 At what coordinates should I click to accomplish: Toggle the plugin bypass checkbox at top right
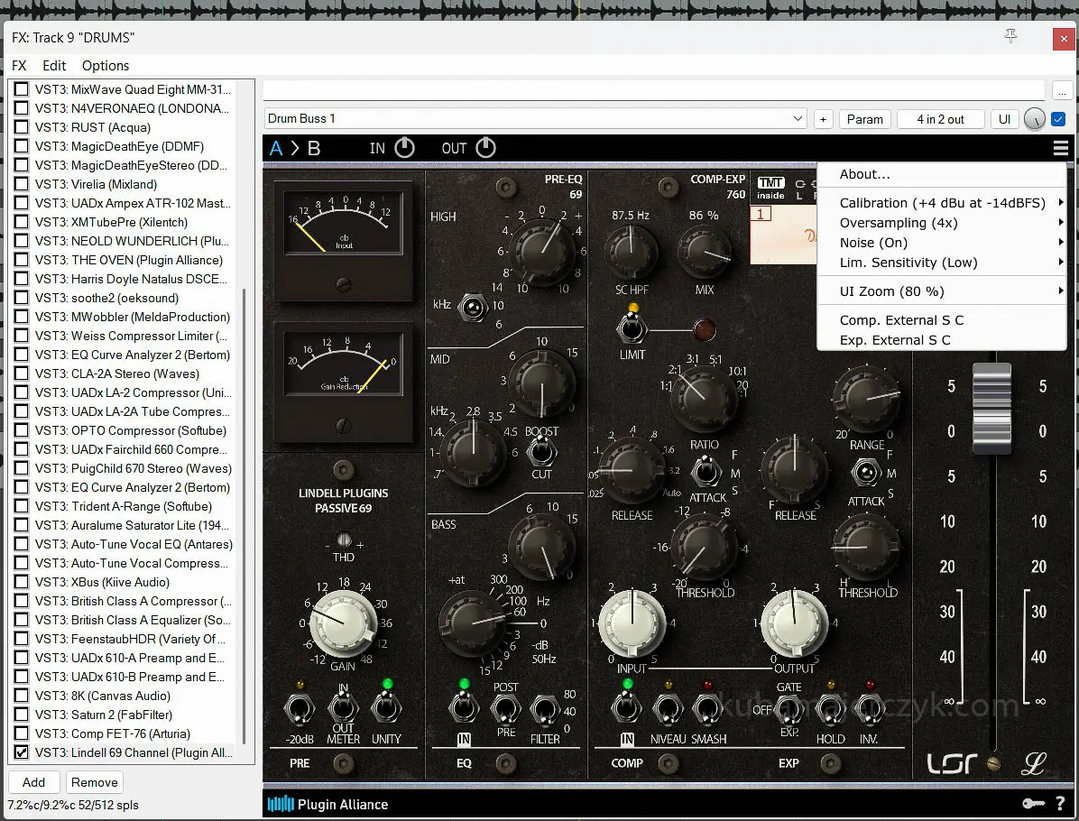coord(1059,119)
